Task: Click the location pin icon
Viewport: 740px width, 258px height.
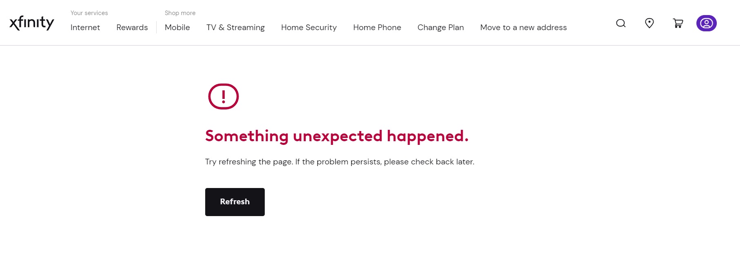Action: pos(649,23)
